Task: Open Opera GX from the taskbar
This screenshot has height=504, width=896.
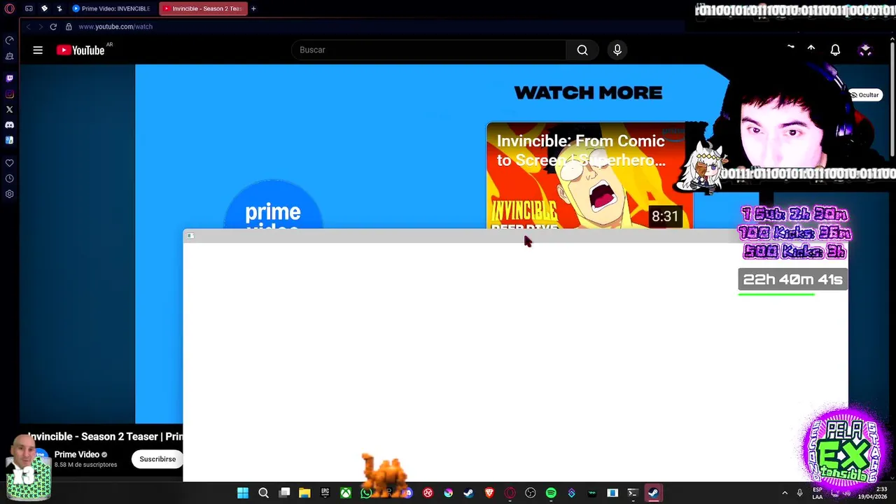Action: pyautogui.click(x=510, y=493)
